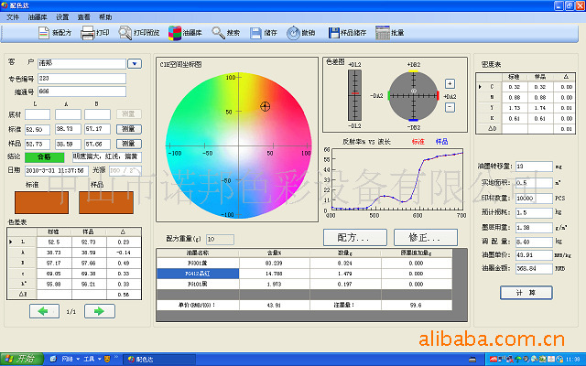Screen dimensions: 586x366
Task: Click the 配色达 taskbar window button
Action: pyautogui.click(x=158, y=360)
